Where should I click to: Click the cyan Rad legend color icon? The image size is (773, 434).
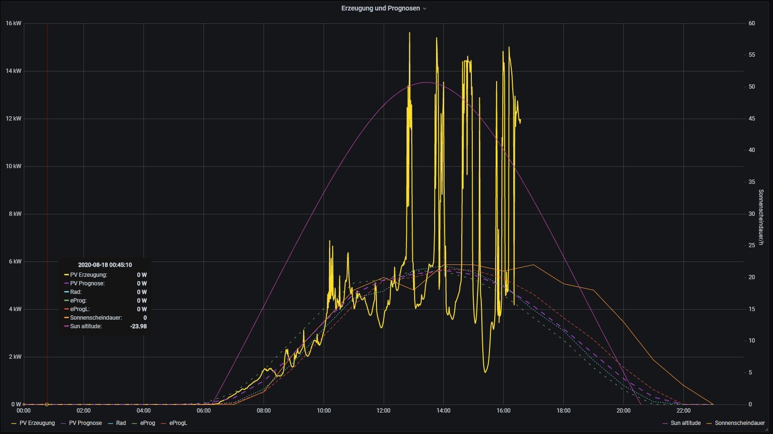[x=111, y=423]
